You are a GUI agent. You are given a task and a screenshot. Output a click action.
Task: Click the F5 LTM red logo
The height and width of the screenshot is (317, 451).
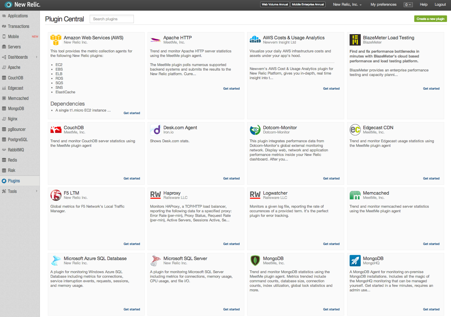click(x=56, y=195)
